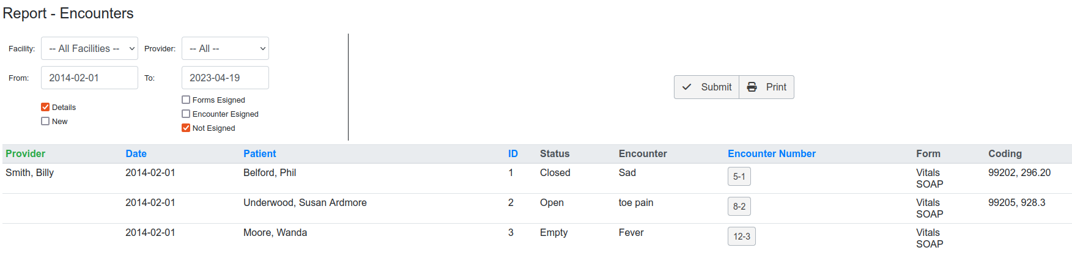Uncheck the Details checkbox

pyautogui.click(x=45, y=107)
